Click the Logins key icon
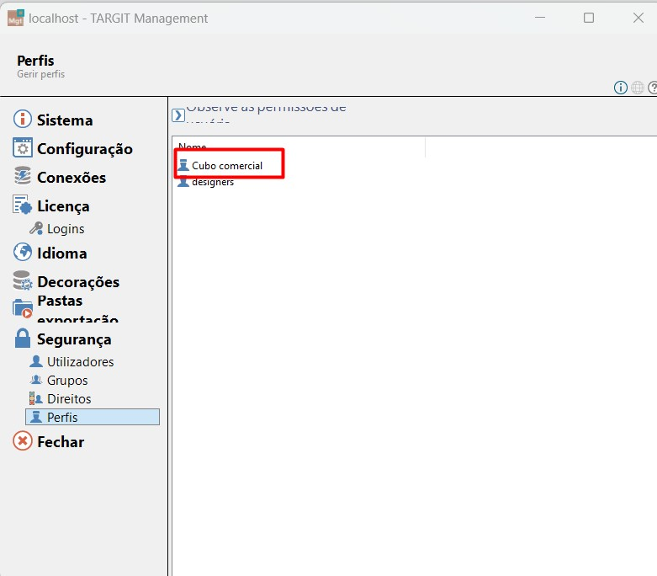Image resolution: width=657 pixels, height=576 pixels. pos(36,228)
